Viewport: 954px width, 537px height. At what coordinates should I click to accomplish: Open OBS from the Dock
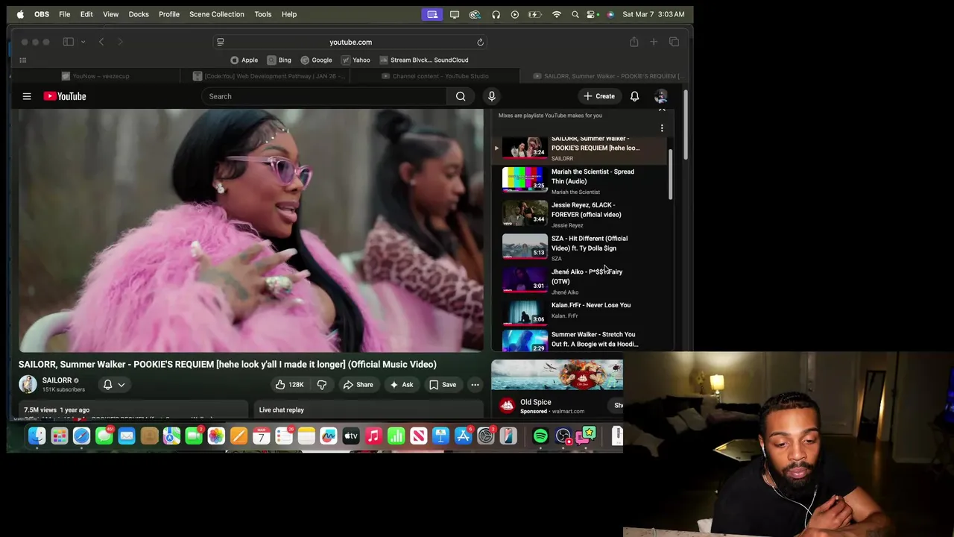click(563, 436)
